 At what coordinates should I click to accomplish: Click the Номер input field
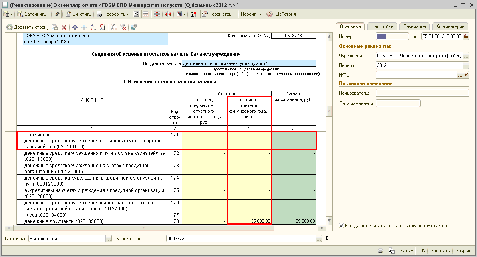pyautogui.click(x=392, y=36)
